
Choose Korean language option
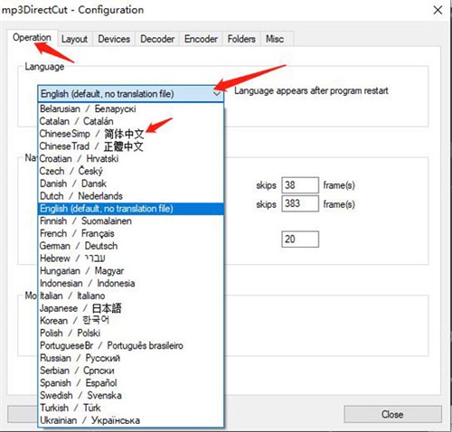tap(131, 321)
